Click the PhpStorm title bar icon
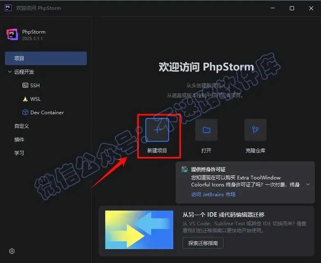Screen dimensions: 321x263 click(x=8, y=8)
